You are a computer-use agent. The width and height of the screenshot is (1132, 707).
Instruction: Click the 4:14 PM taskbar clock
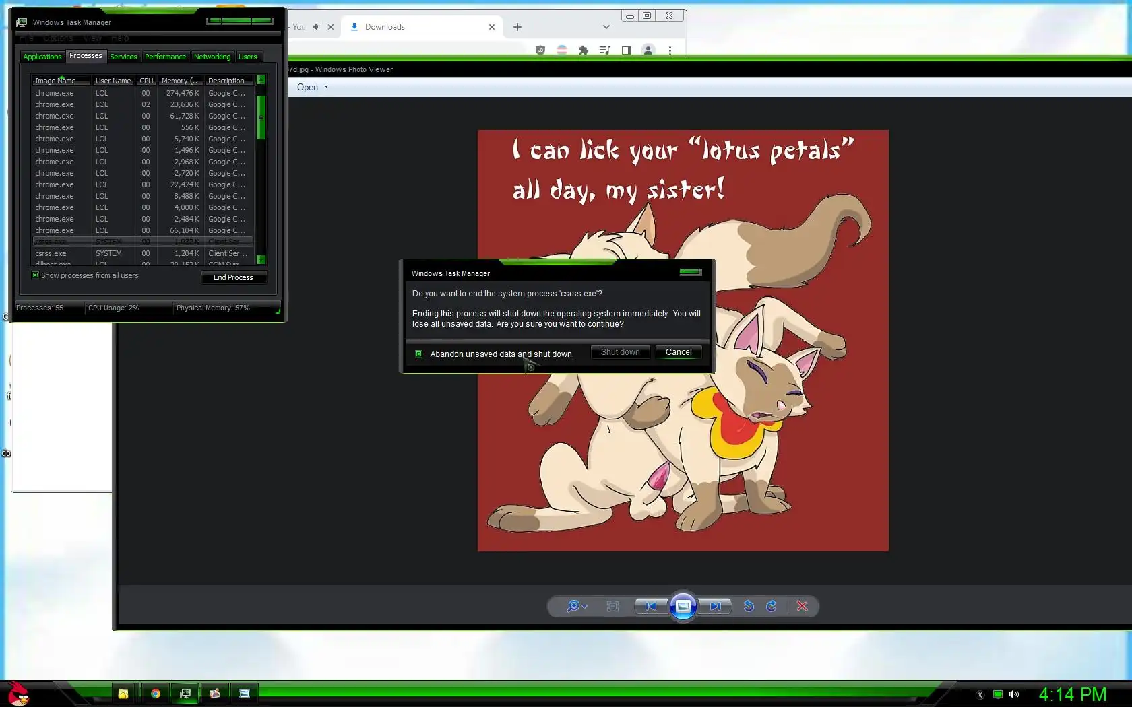pos(1073,694)
